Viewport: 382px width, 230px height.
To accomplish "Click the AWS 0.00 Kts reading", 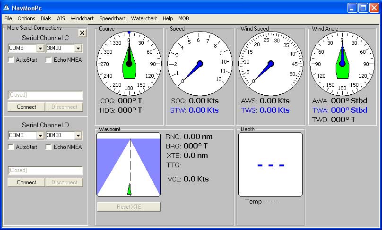I will coord(274,101).
